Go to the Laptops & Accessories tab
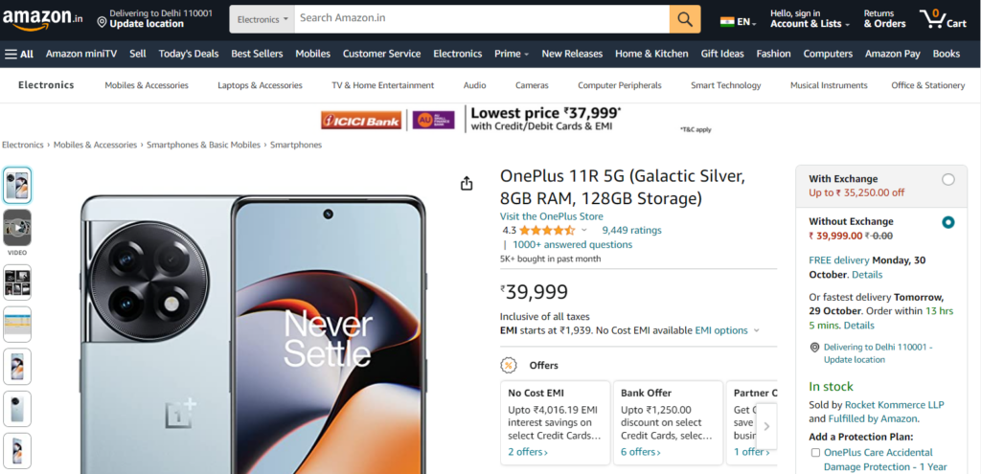Screen dimensions: 981x474 260,85
